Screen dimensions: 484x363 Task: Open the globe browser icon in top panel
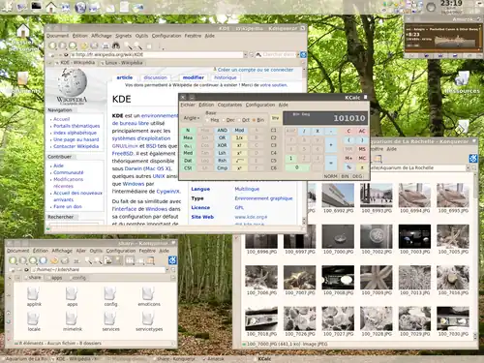[80, 7]
